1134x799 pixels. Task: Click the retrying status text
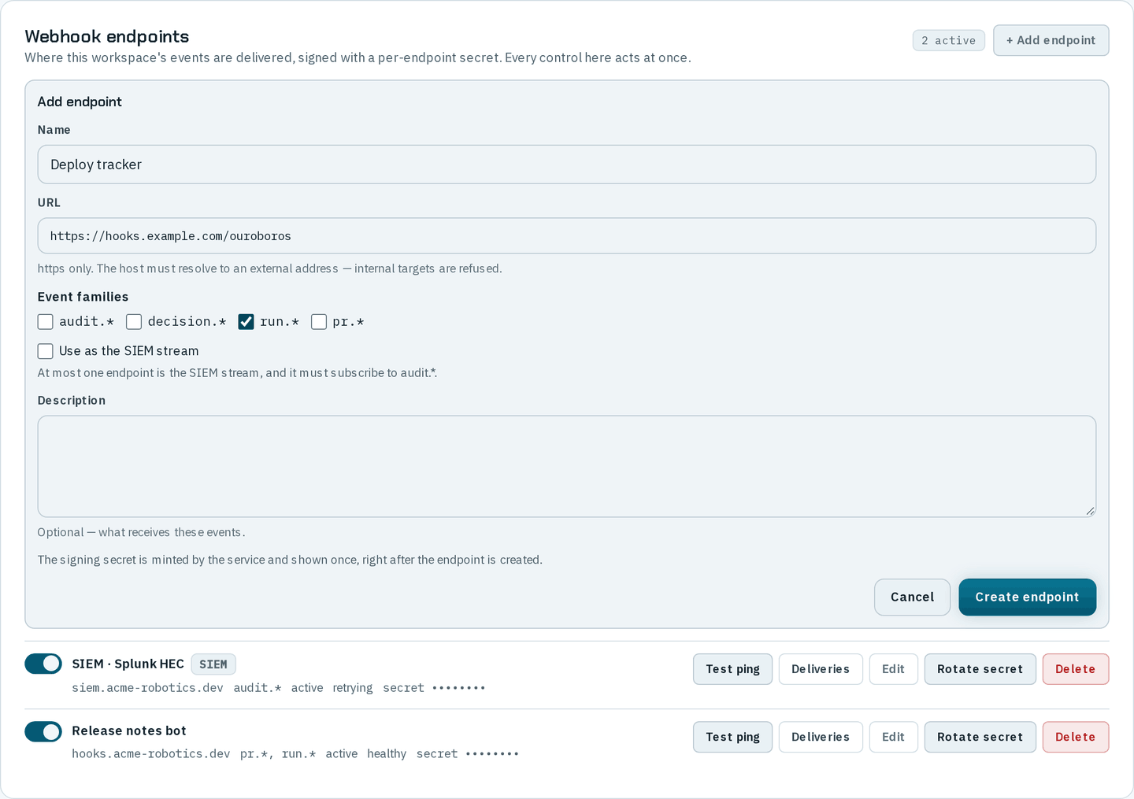point(353,688)
